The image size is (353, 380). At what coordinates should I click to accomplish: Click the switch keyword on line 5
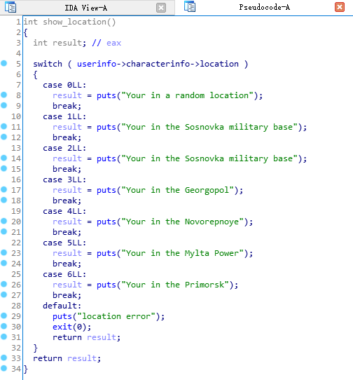coord(48,64)
